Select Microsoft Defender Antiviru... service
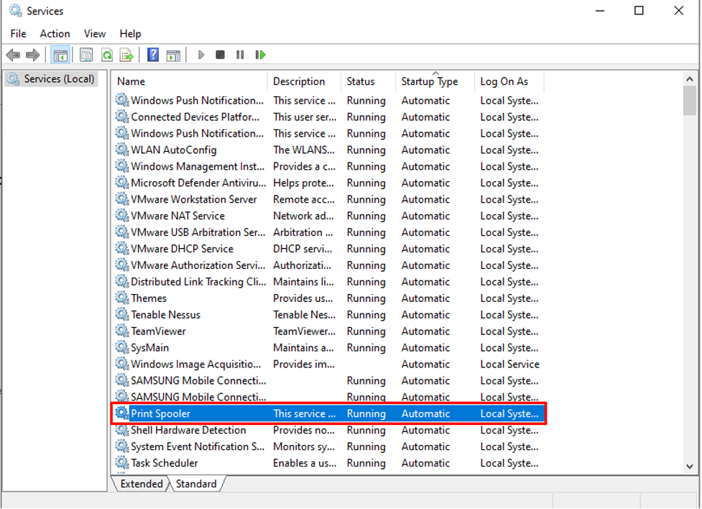 328,183
